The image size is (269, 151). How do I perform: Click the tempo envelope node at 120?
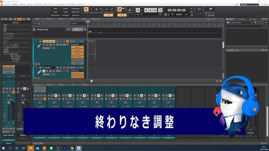(x=100, y=33)
